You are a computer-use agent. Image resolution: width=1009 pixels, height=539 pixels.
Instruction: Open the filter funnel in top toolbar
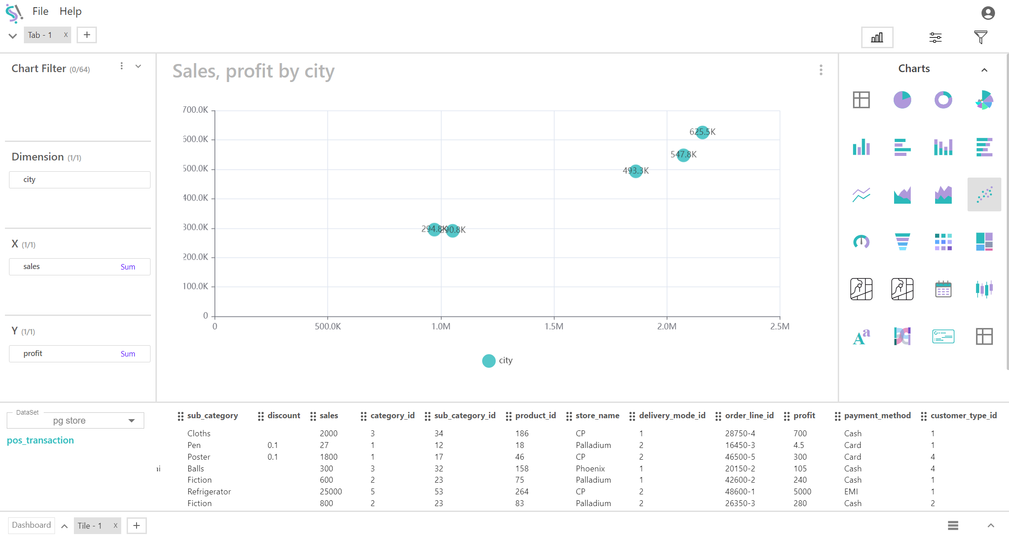pos(981,37)
